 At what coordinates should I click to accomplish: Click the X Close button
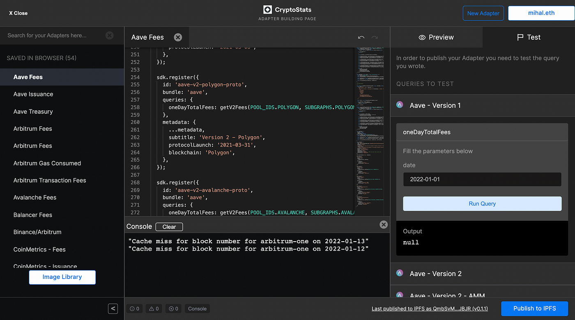[18, 13]
